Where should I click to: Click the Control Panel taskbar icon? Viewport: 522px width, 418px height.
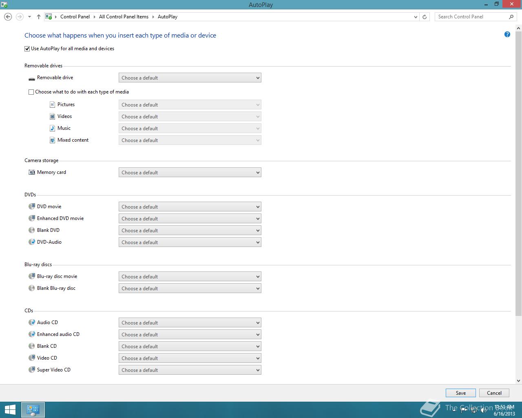[x=33, y=410]
